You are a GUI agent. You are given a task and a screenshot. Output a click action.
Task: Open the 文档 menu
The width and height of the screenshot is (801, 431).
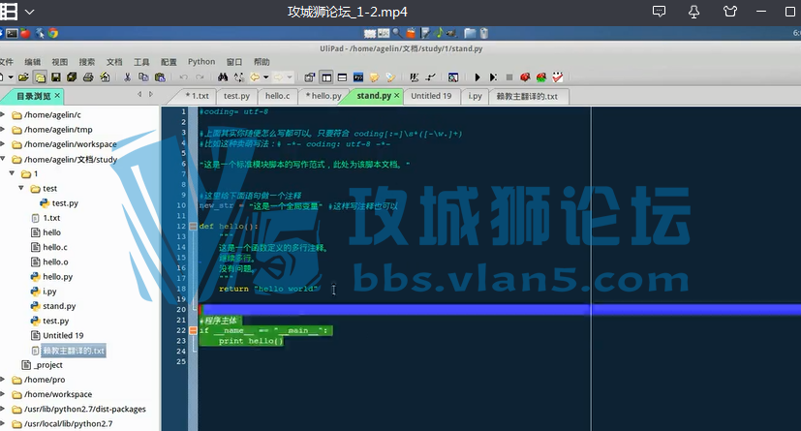[114, 62]
